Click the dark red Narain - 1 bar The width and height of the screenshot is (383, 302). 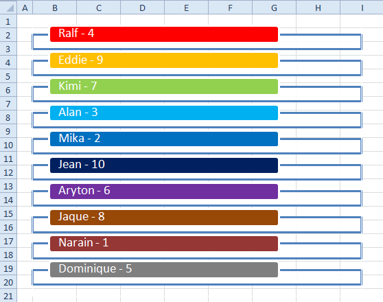pyautogui.click(x=164, y=244)
